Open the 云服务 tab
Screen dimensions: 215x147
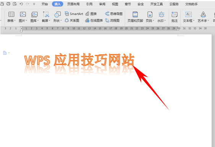[174, 4]
